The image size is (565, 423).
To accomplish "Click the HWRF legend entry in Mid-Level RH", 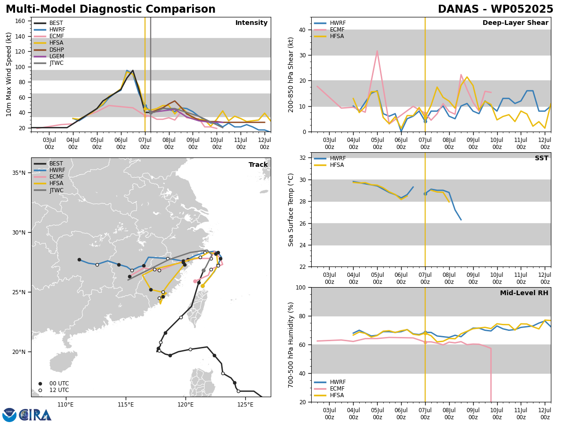I will [x=330, y=382].
